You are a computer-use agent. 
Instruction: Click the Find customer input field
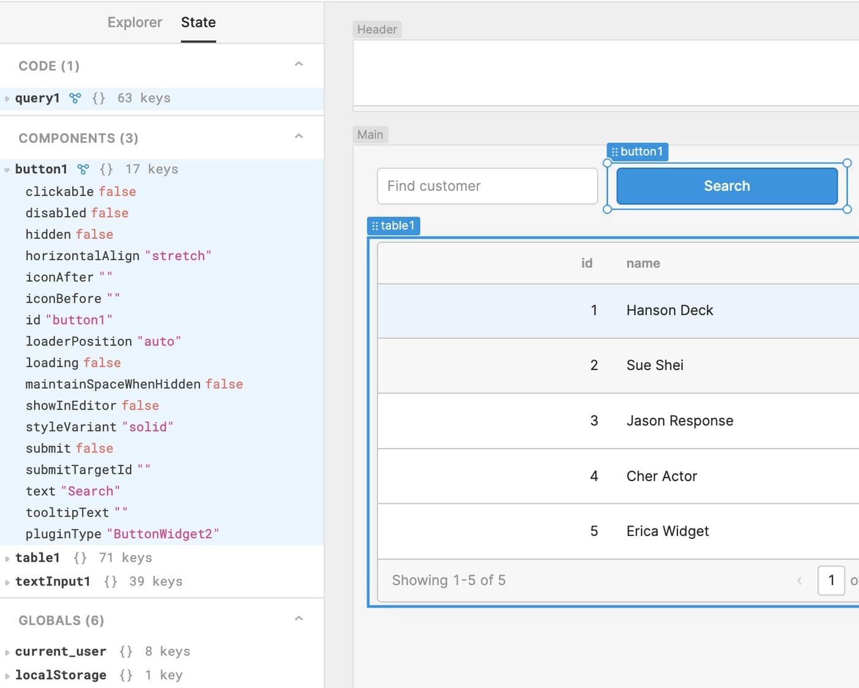click(487, 185)
